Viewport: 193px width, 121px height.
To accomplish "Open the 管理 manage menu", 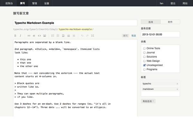I will 35,3.
